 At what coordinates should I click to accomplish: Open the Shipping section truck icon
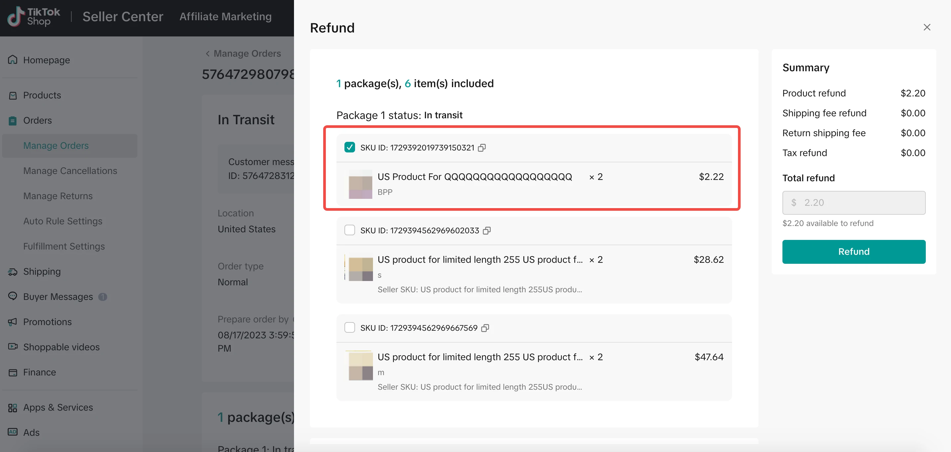13,272
